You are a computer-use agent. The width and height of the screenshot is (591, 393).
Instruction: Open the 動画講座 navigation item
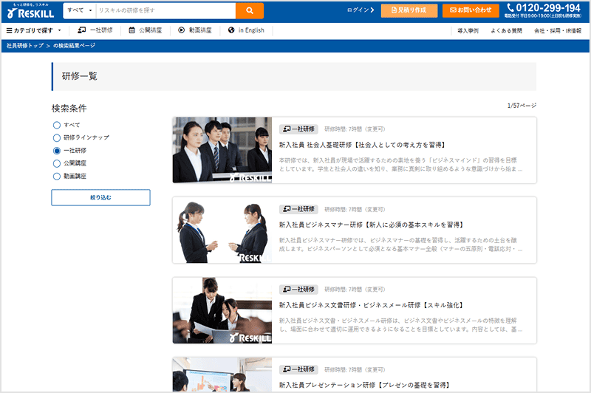[195, 30]
